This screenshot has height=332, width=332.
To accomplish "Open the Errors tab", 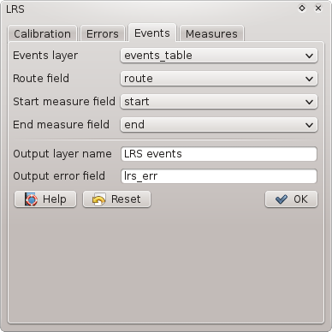I will click(103, 33).
